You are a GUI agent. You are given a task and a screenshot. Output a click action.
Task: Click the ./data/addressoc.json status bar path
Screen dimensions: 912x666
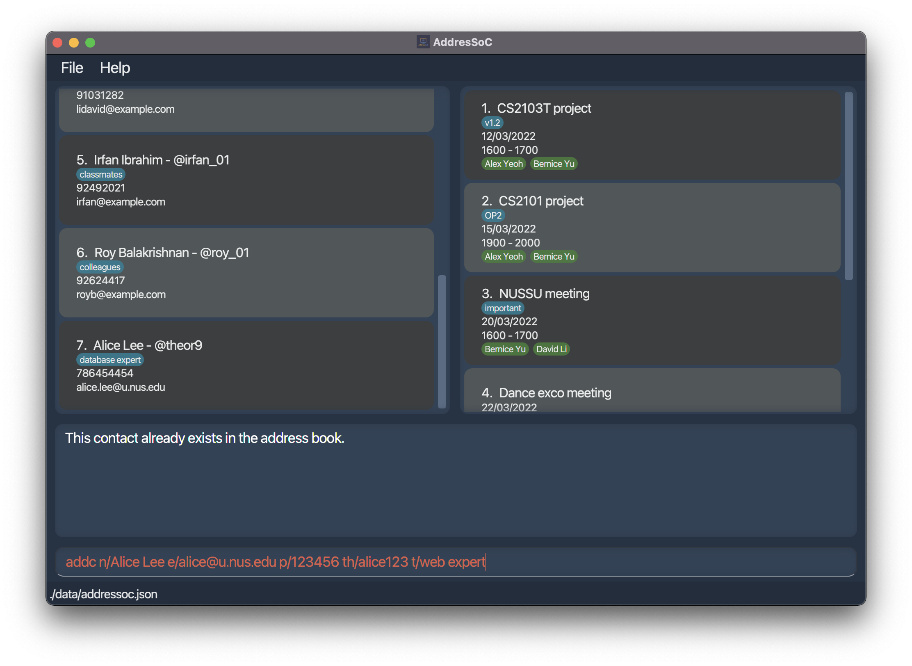click(104, 594)
